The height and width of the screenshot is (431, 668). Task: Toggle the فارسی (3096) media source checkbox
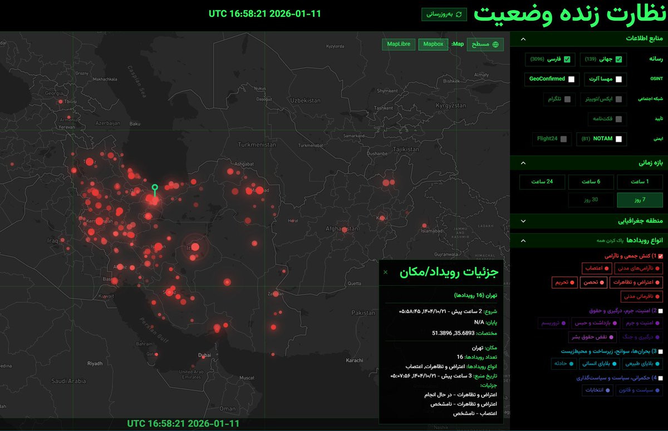pyautogui.click(x=567, y=59)
